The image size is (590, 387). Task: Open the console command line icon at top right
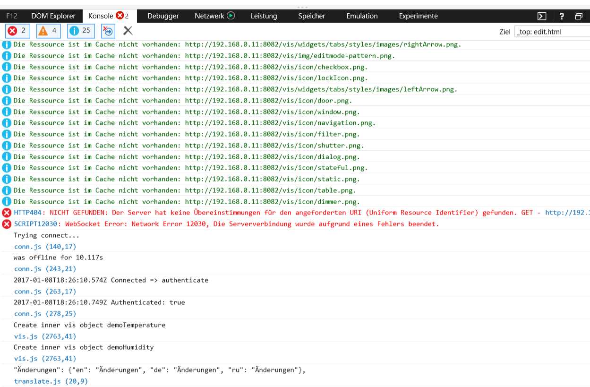click(542, 16)
